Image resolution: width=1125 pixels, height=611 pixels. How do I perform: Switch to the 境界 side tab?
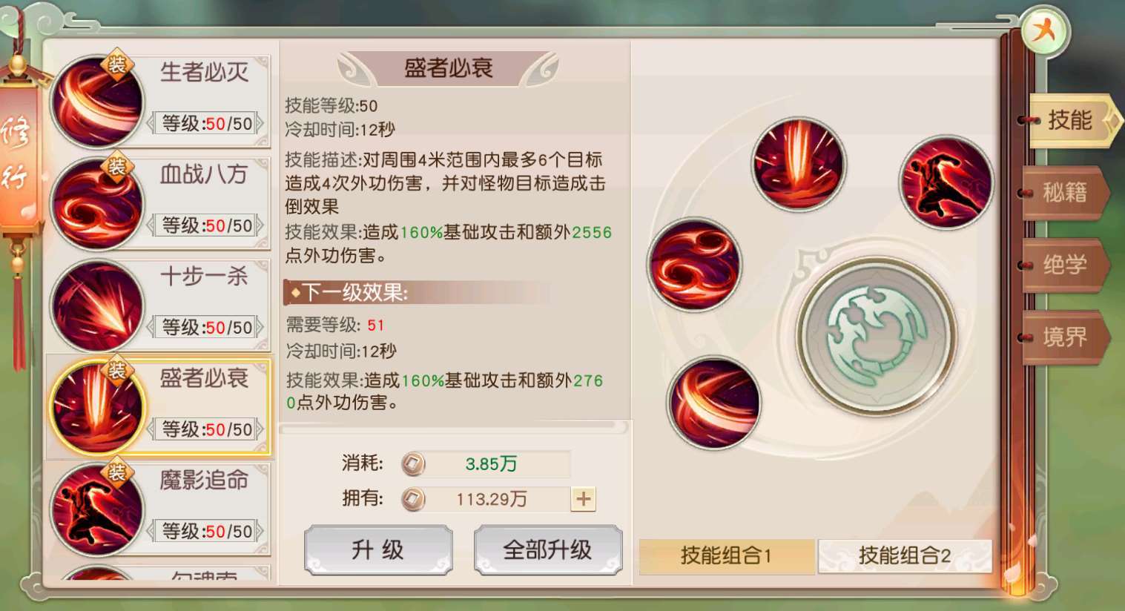tap(1066, 337)
